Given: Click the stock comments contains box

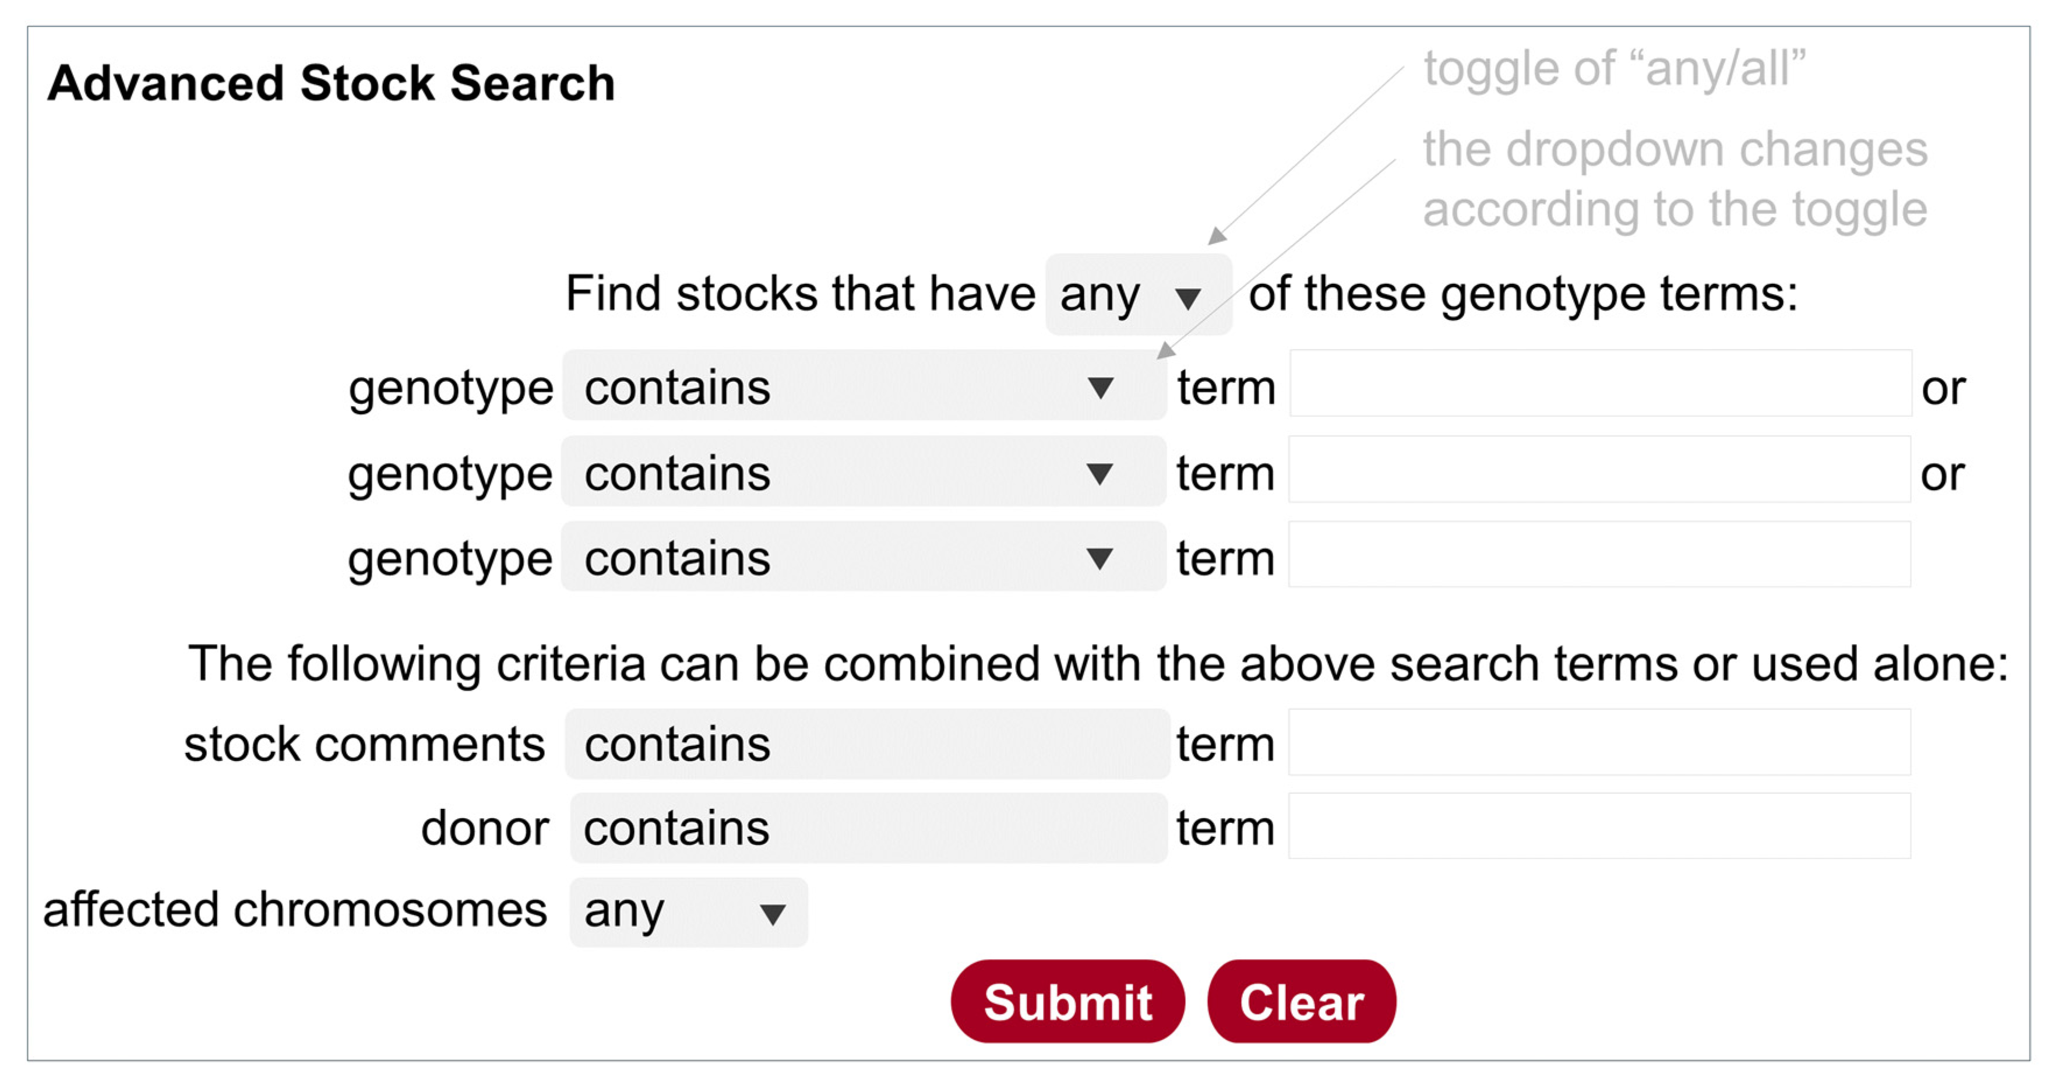Looking at the screenshot, I should coord(867,744).
